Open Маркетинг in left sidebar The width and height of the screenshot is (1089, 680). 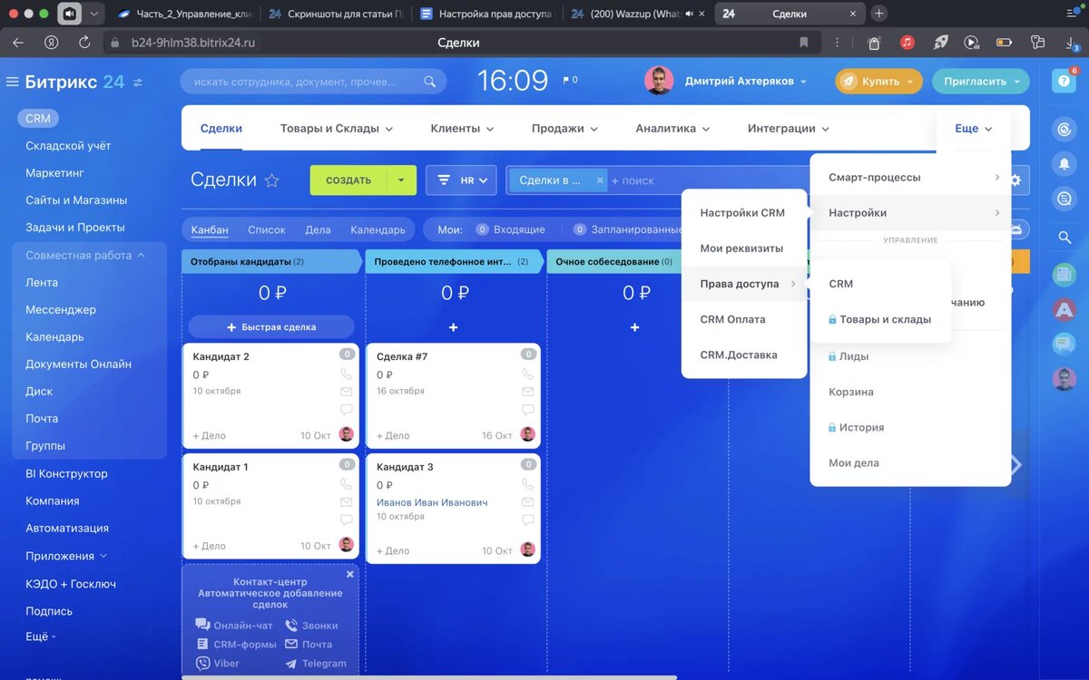54,173
